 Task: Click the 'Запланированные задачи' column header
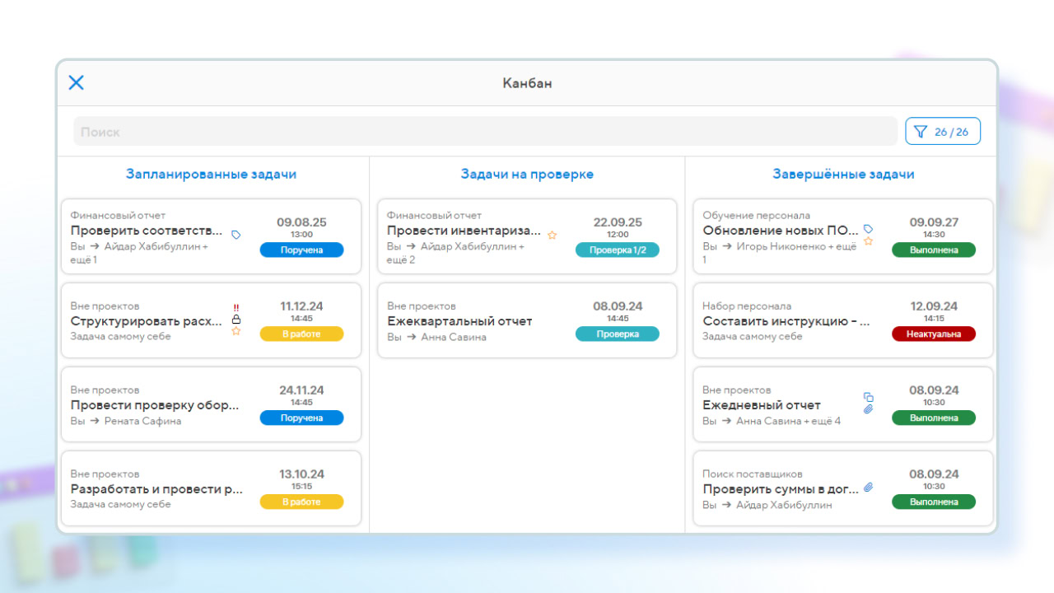(211, 175)
